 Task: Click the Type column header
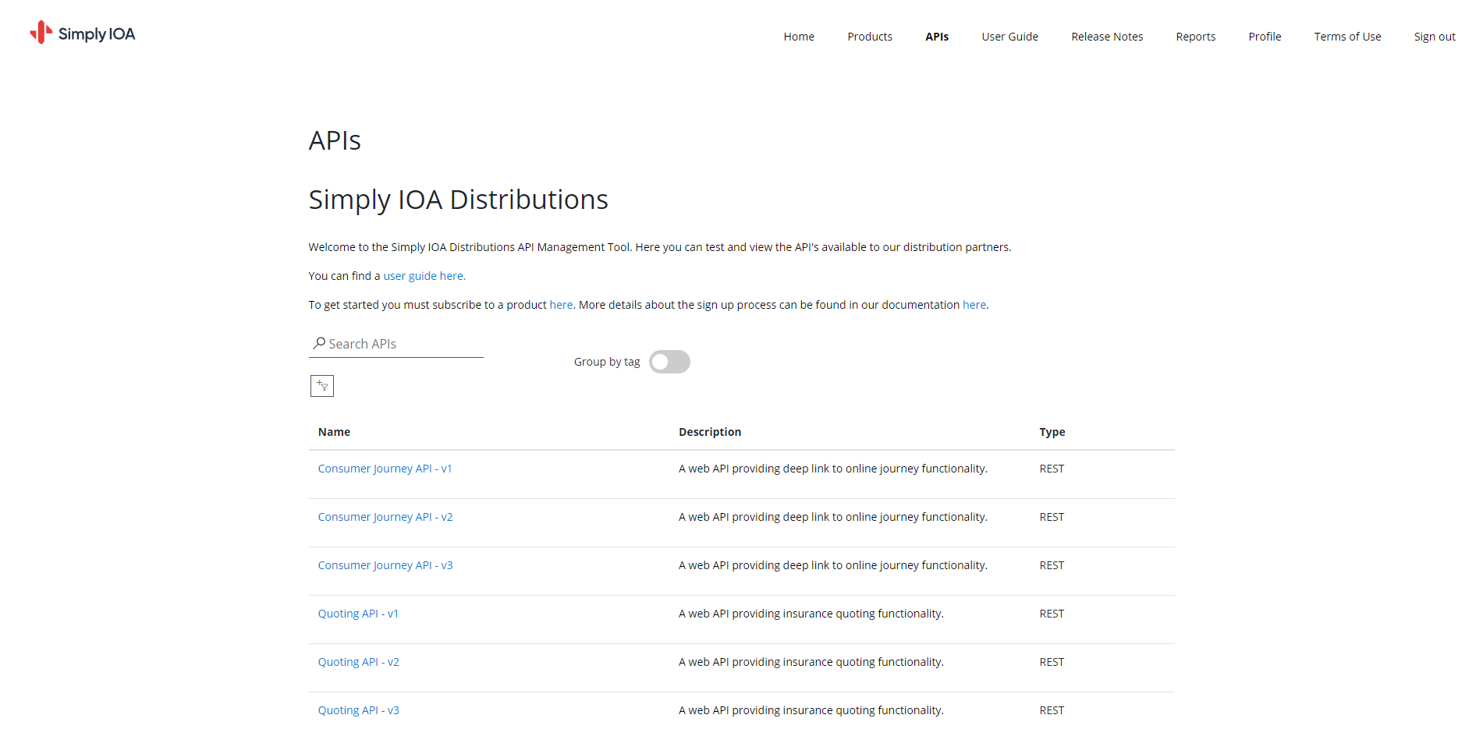click(x=1052, y=432)
